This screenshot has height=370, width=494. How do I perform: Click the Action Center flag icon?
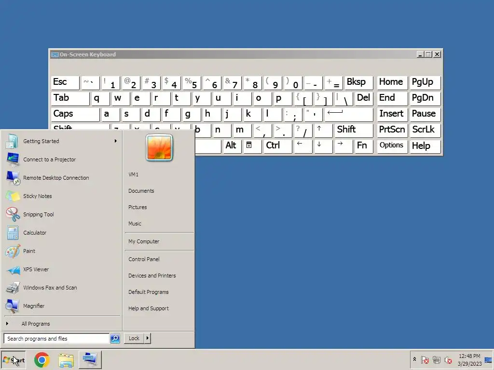click(x=425, y=359)
